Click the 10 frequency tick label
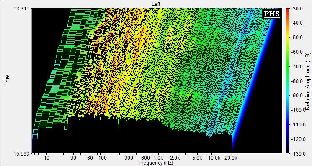Image resolution: width=312 pixels, height=166 pixels. point(46,158)
